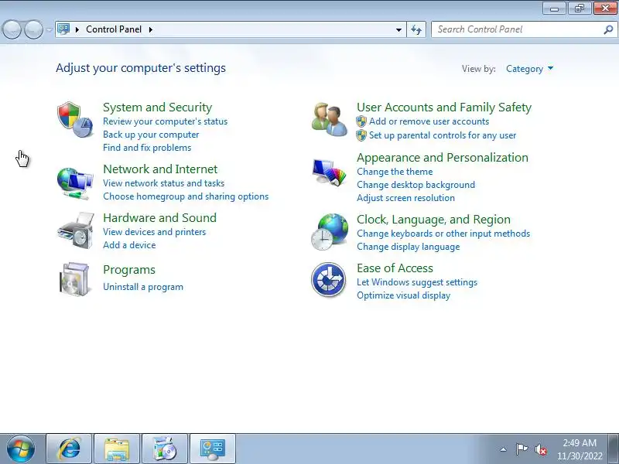This screenshot has height=464, width=619.
Task: Click the shield beside Add or remove user accounts
Action: (361, 121)
